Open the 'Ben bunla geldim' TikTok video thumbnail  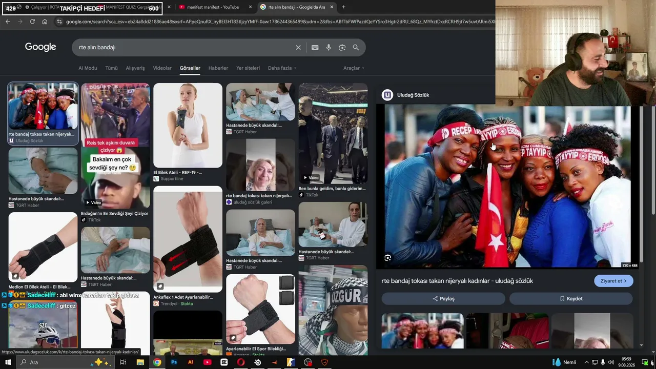pos(333,133)
